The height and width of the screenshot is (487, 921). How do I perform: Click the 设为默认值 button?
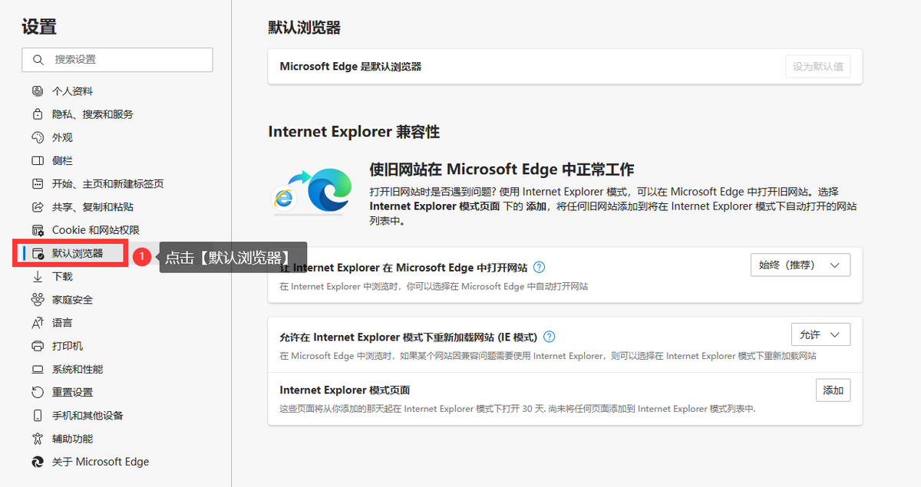pos(817,66)
